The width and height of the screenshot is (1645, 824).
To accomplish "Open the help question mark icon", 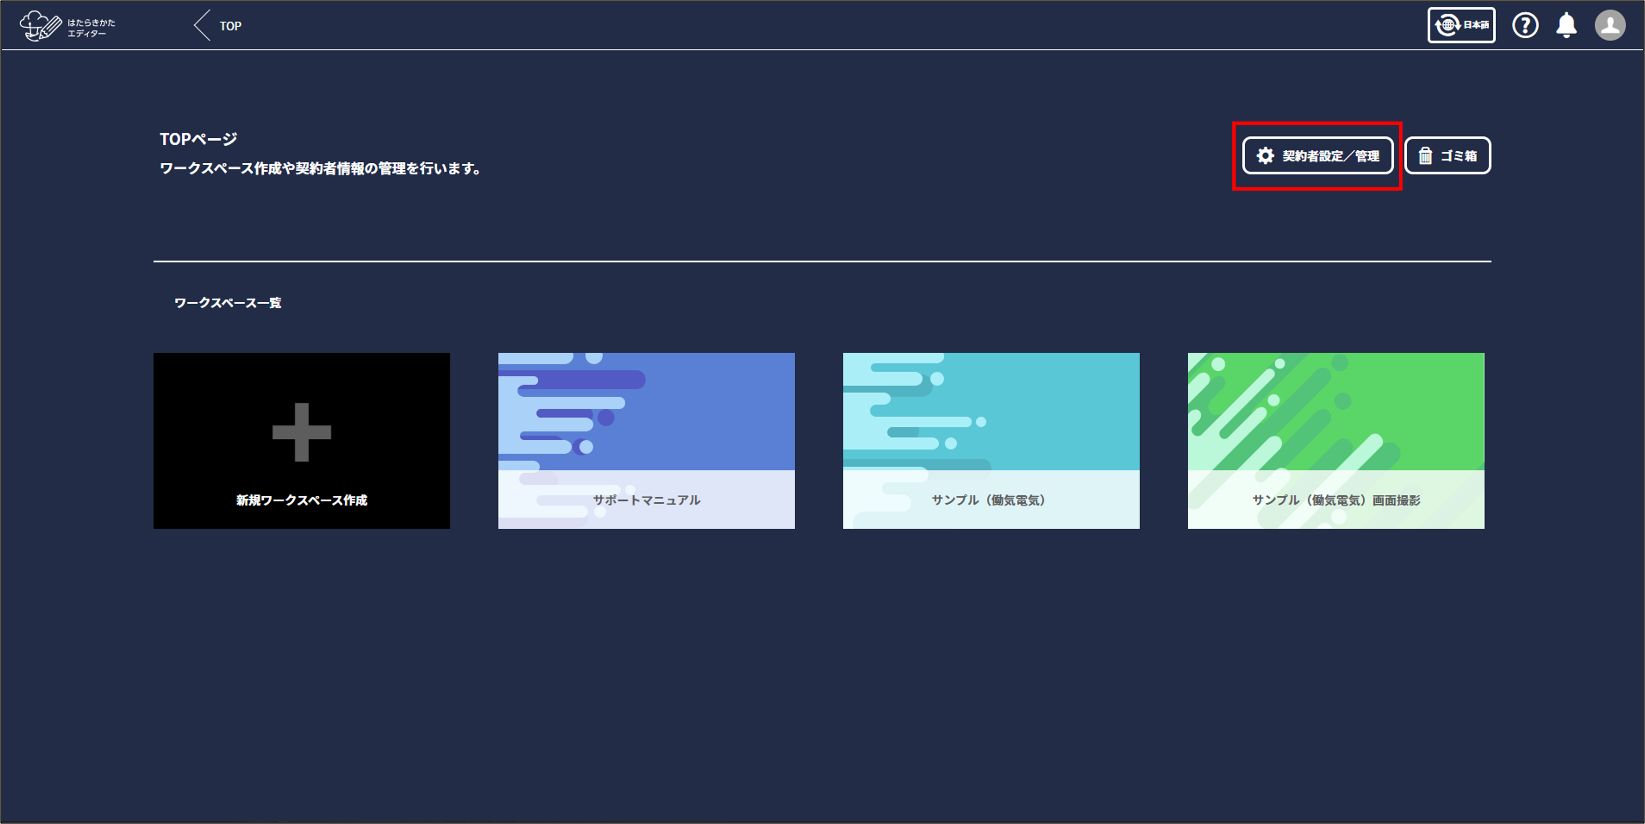I will tap(1525, 26).
